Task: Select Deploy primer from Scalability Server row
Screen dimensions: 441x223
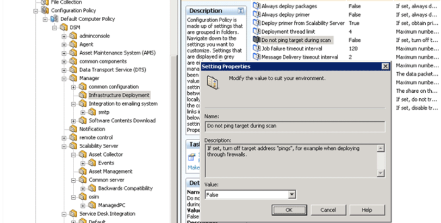Action: tap(303, 23)
